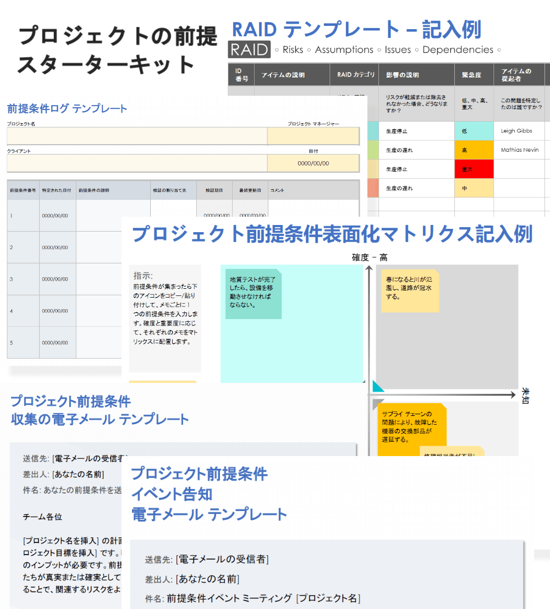
Task: Click the row number 1 cell in assumption log
Action: [x=23, y=216]
